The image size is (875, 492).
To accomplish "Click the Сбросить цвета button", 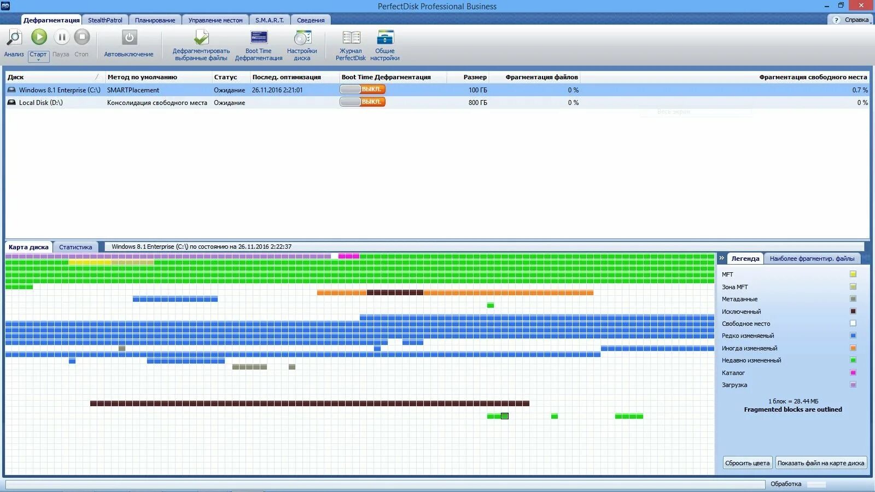I will pos(748,463).
